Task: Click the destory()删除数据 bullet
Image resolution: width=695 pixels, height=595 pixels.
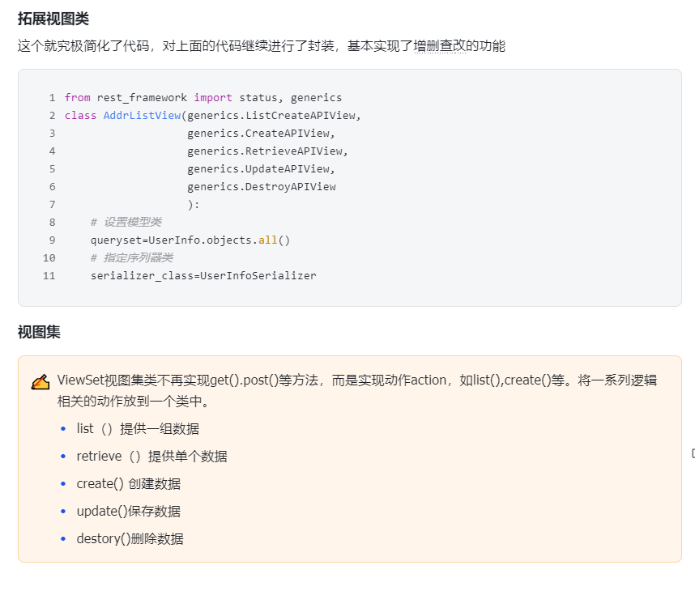Action: (x=130, y=538)
